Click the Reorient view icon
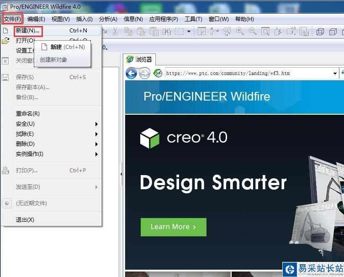 point(278,32)
